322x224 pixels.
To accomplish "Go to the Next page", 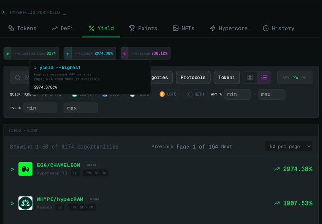I will 226,147.
